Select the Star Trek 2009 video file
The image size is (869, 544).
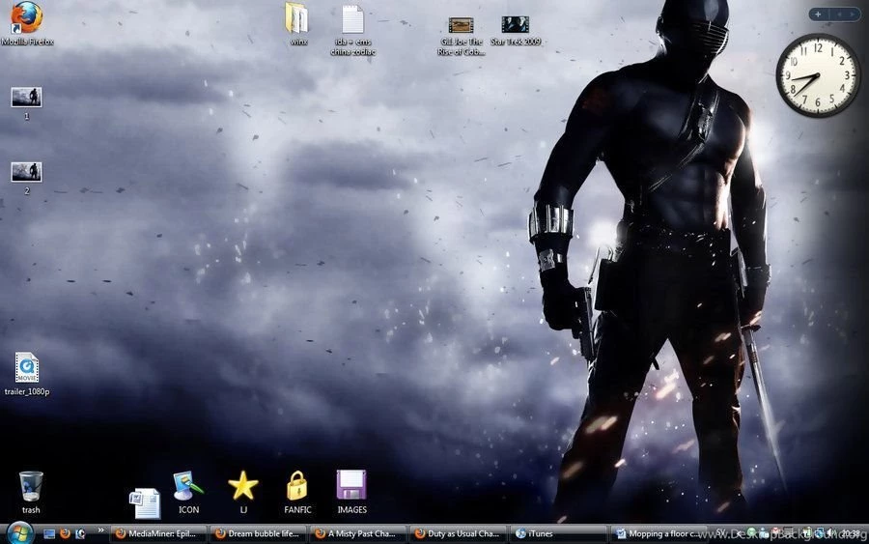click(516, 31)
